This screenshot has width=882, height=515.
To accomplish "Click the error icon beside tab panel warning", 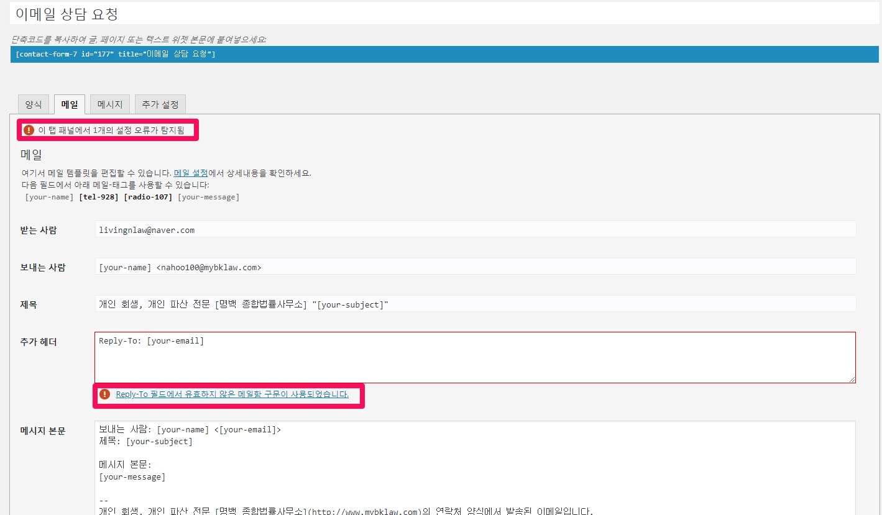I will pyautogui.click(x=29, y=130).
